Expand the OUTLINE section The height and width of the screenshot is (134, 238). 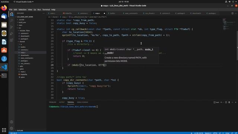(30, 131)
